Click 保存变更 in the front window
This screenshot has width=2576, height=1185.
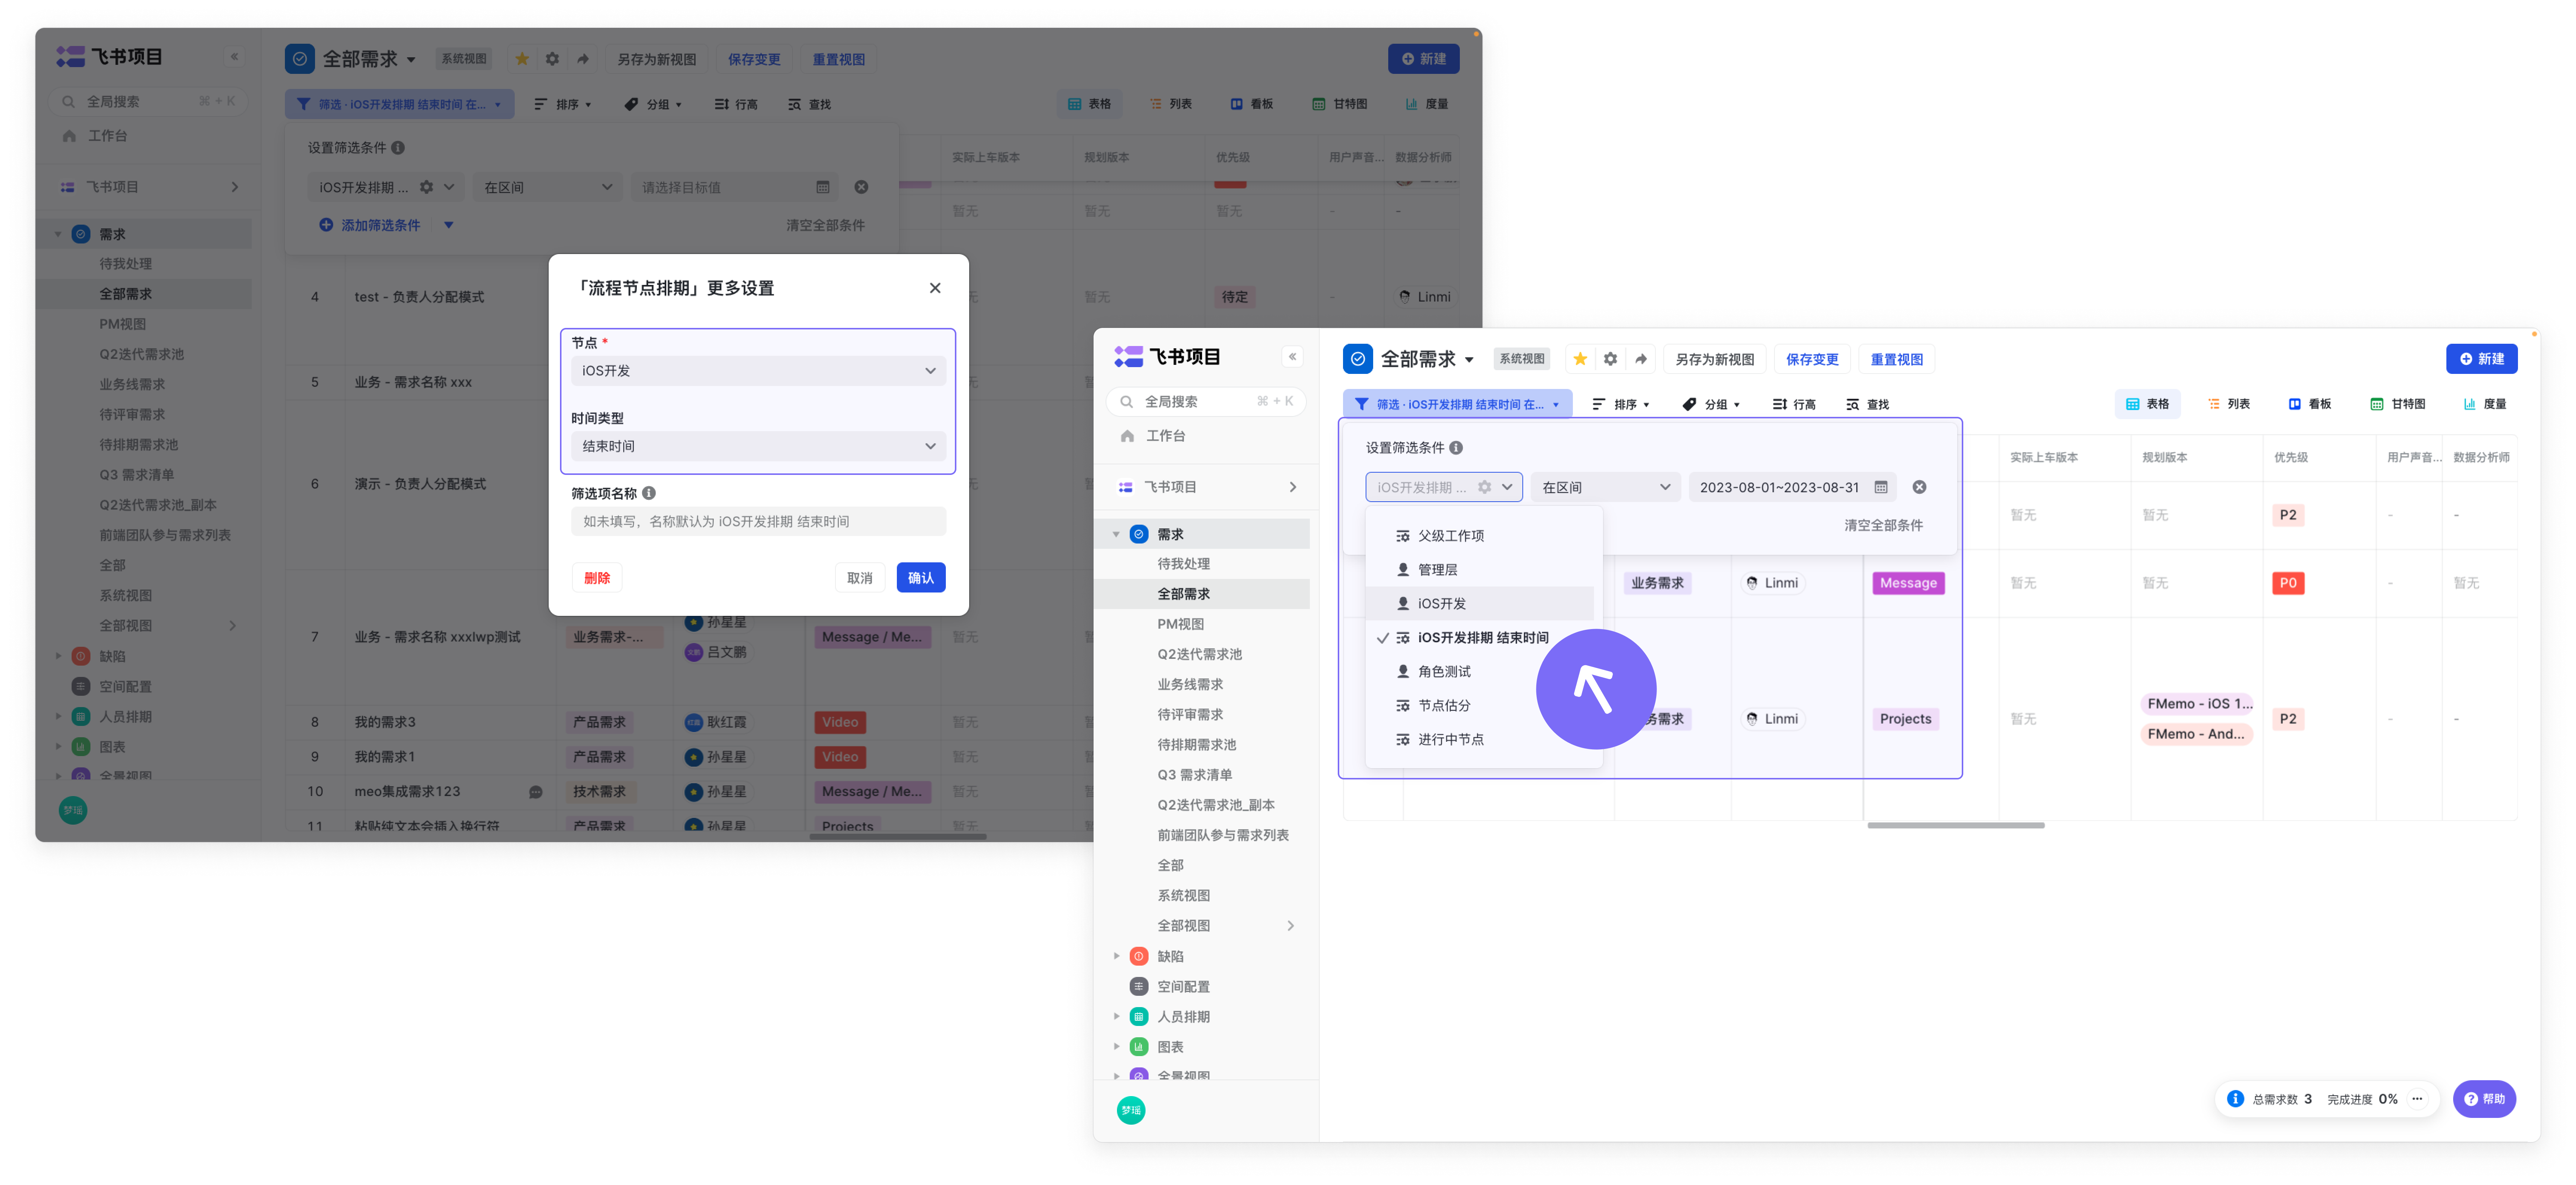pos(1812,359)
